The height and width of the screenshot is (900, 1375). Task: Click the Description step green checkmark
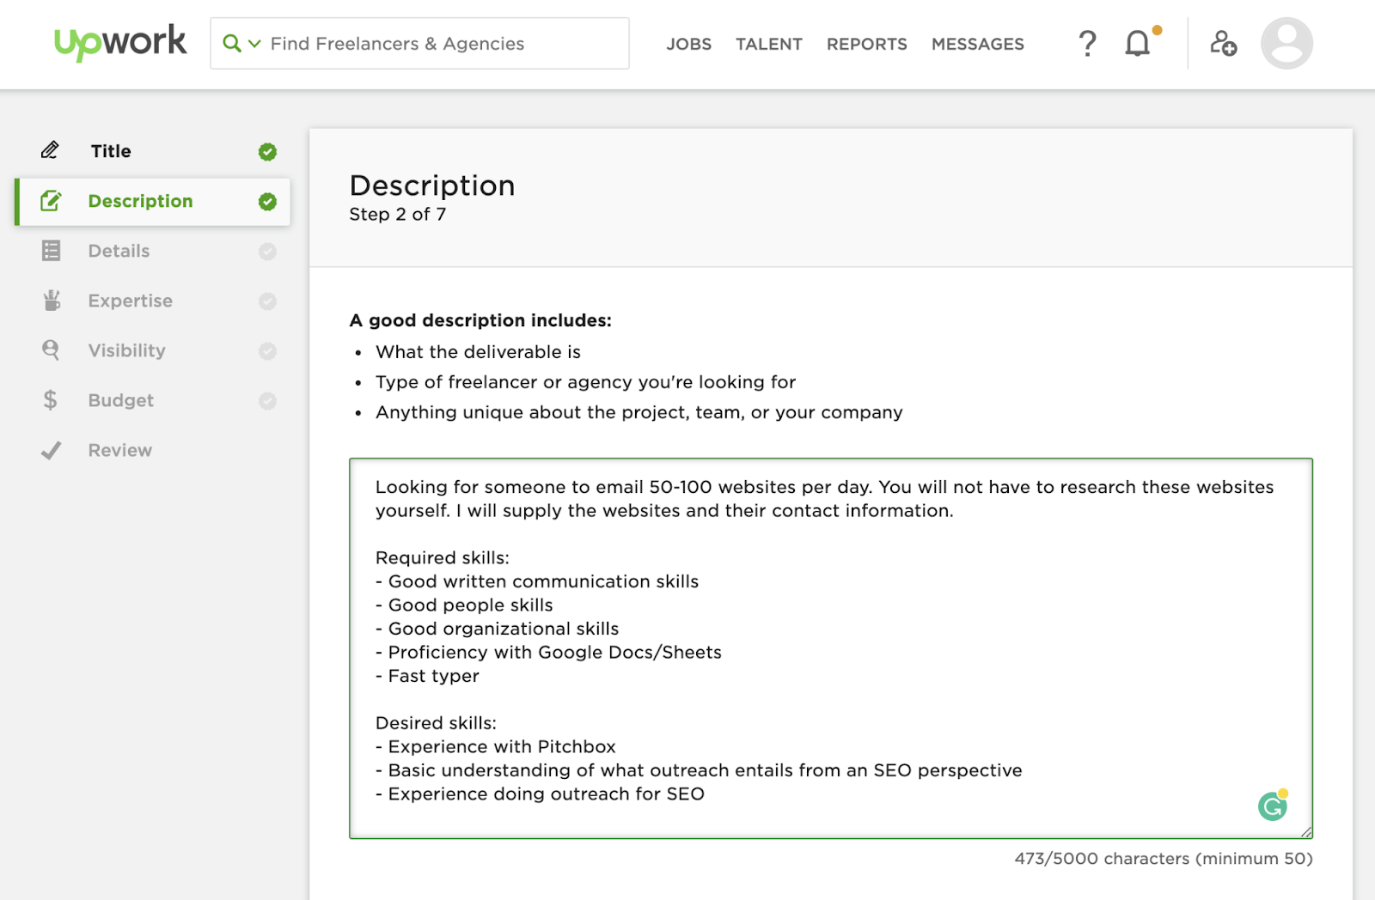coord(267,202)
